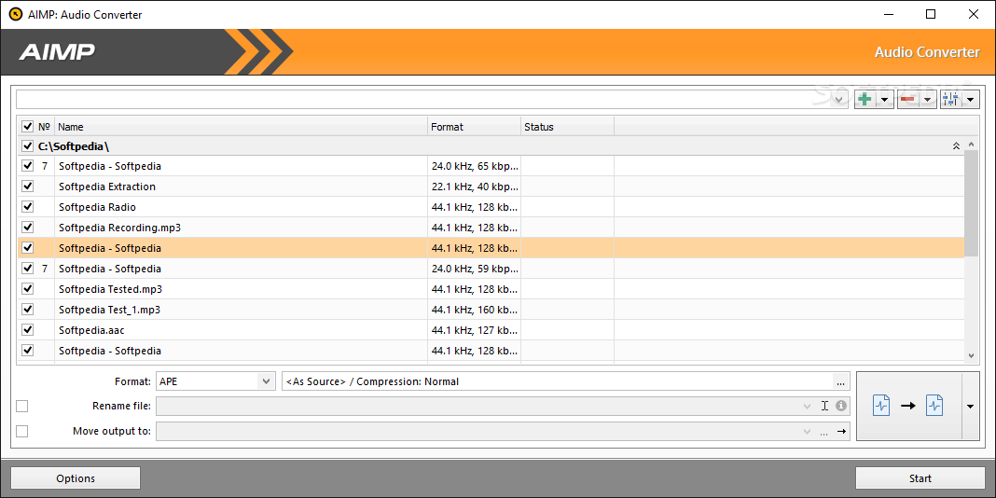Open the conversion mode dropdown arrow

tap(970, 406)
